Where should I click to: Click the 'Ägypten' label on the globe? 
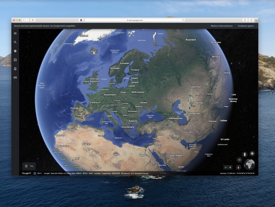[143, 155]
